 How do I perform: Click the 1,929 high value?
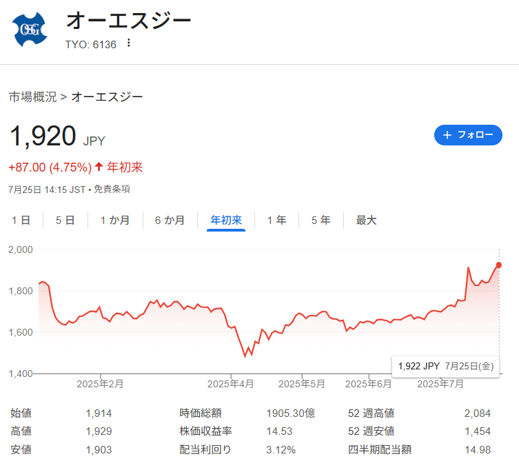coord(99,431)
